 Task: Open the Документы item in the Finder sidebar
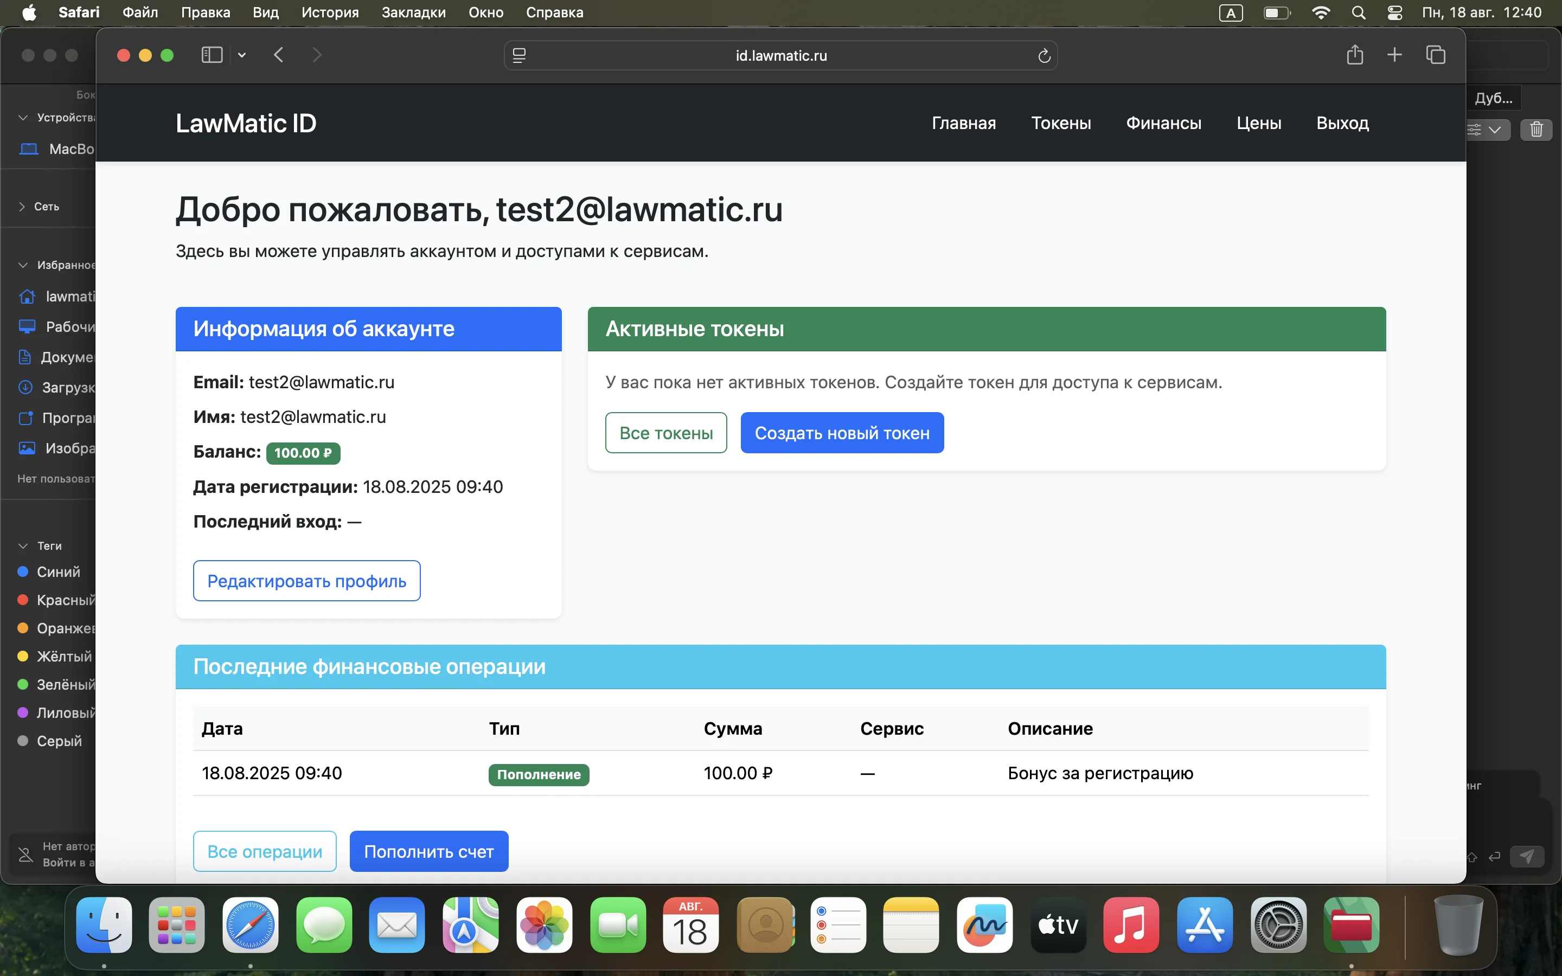(57, 357)
